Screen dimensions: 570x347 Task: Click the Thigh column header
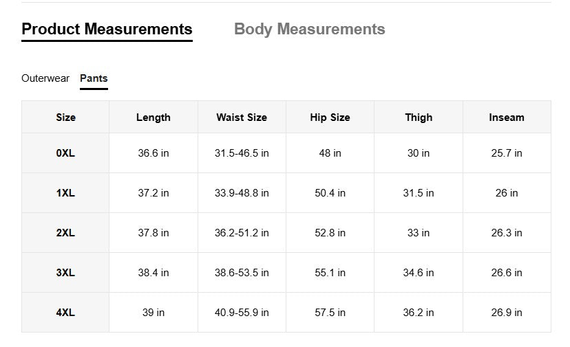pyautogui.click(x=419, y=117)
